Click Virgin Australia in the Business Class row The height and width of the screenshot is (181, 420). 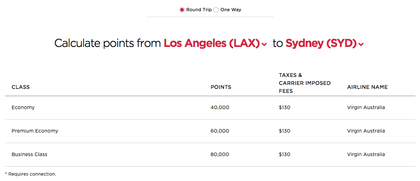click(x=366, y=154)
